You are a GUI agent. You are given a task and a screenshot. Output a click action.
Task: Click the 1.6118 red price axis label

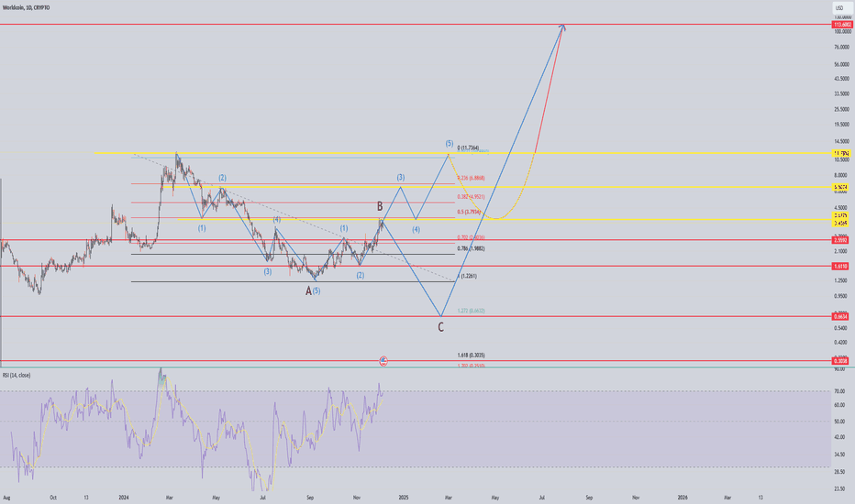(x=839, y=266)
